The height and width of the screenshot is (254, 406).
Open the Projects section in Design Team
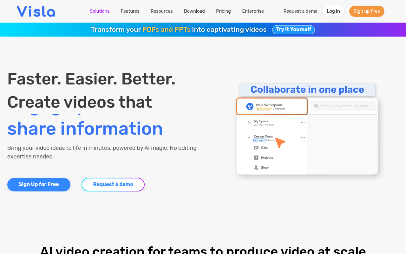click(x=256, y=157)
